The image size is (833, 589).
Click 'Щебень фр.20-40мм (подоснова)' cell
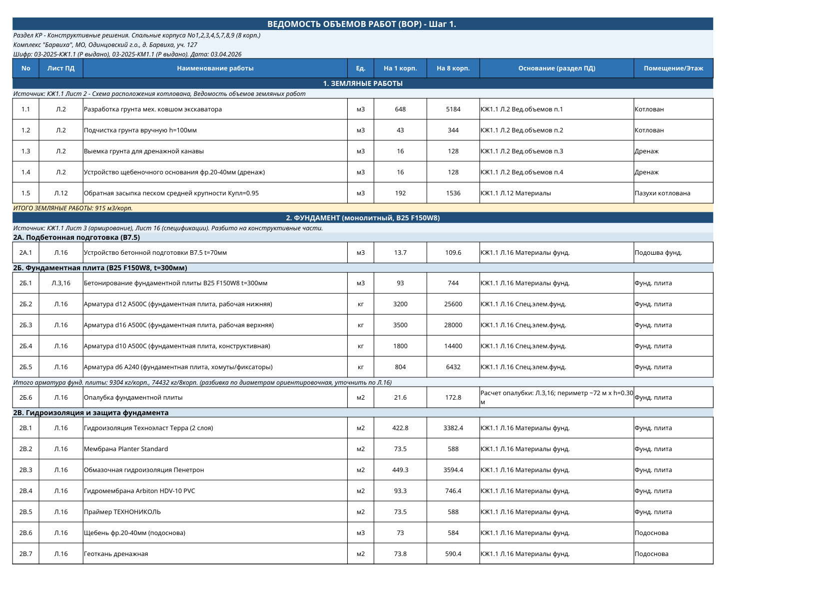point(215,533)
